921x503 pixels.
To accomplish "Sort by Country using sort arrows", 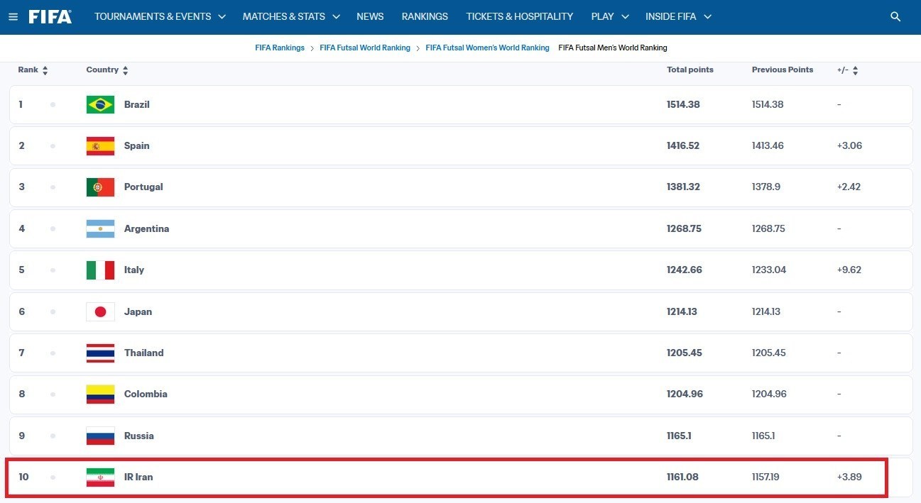I will point(126,70).
